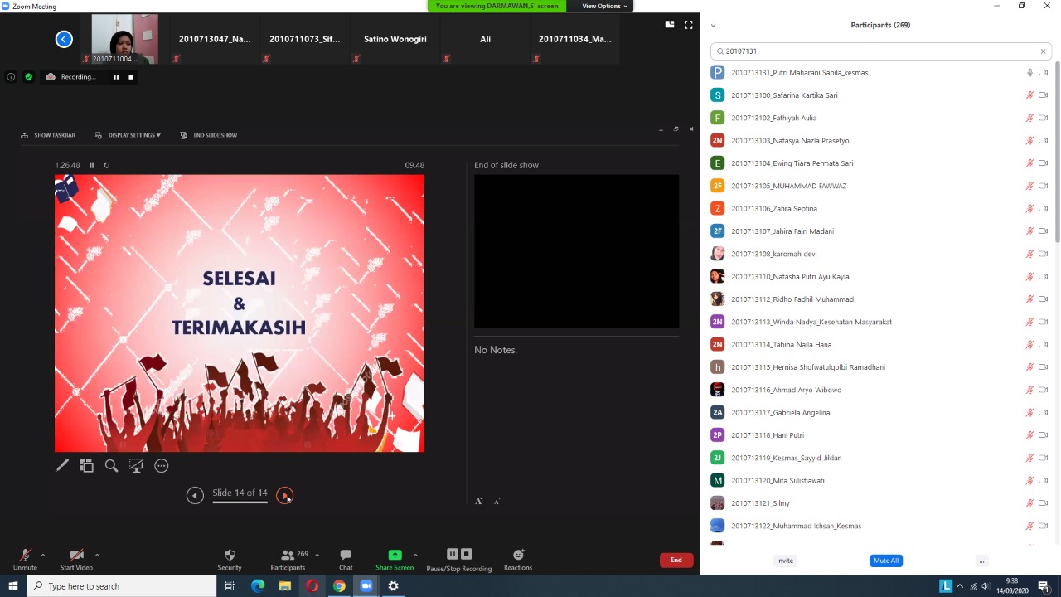This screenshot has height=597, width=1061.
Task: Click the Mute All button
Action: click(885, 561)
